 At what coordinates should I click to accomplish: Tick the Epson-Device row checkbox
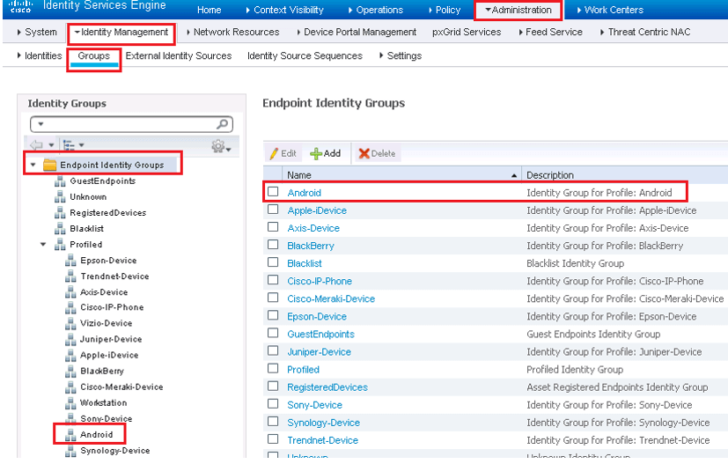273,315
